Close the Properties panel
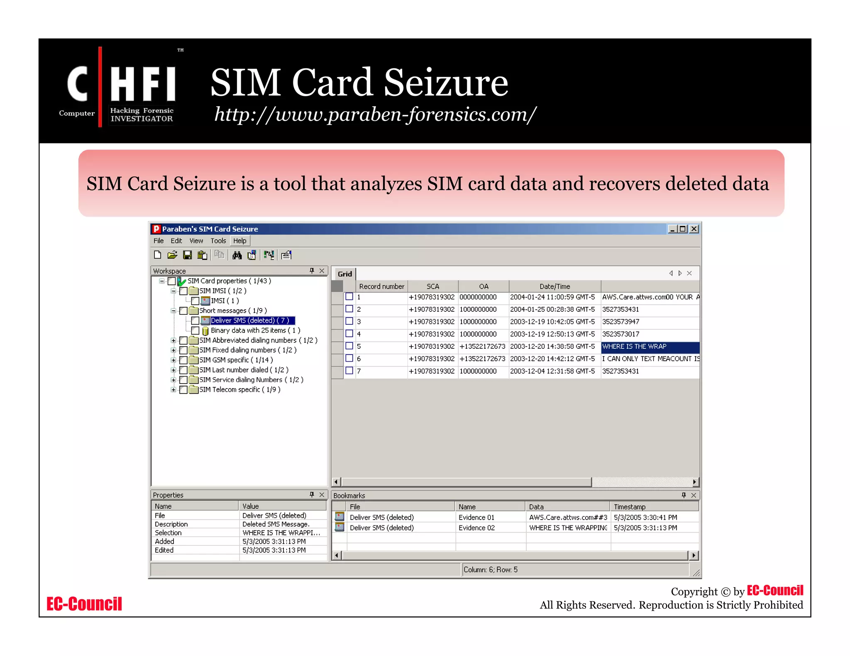Viewport: 850px width, 656px height. point(322,495)
